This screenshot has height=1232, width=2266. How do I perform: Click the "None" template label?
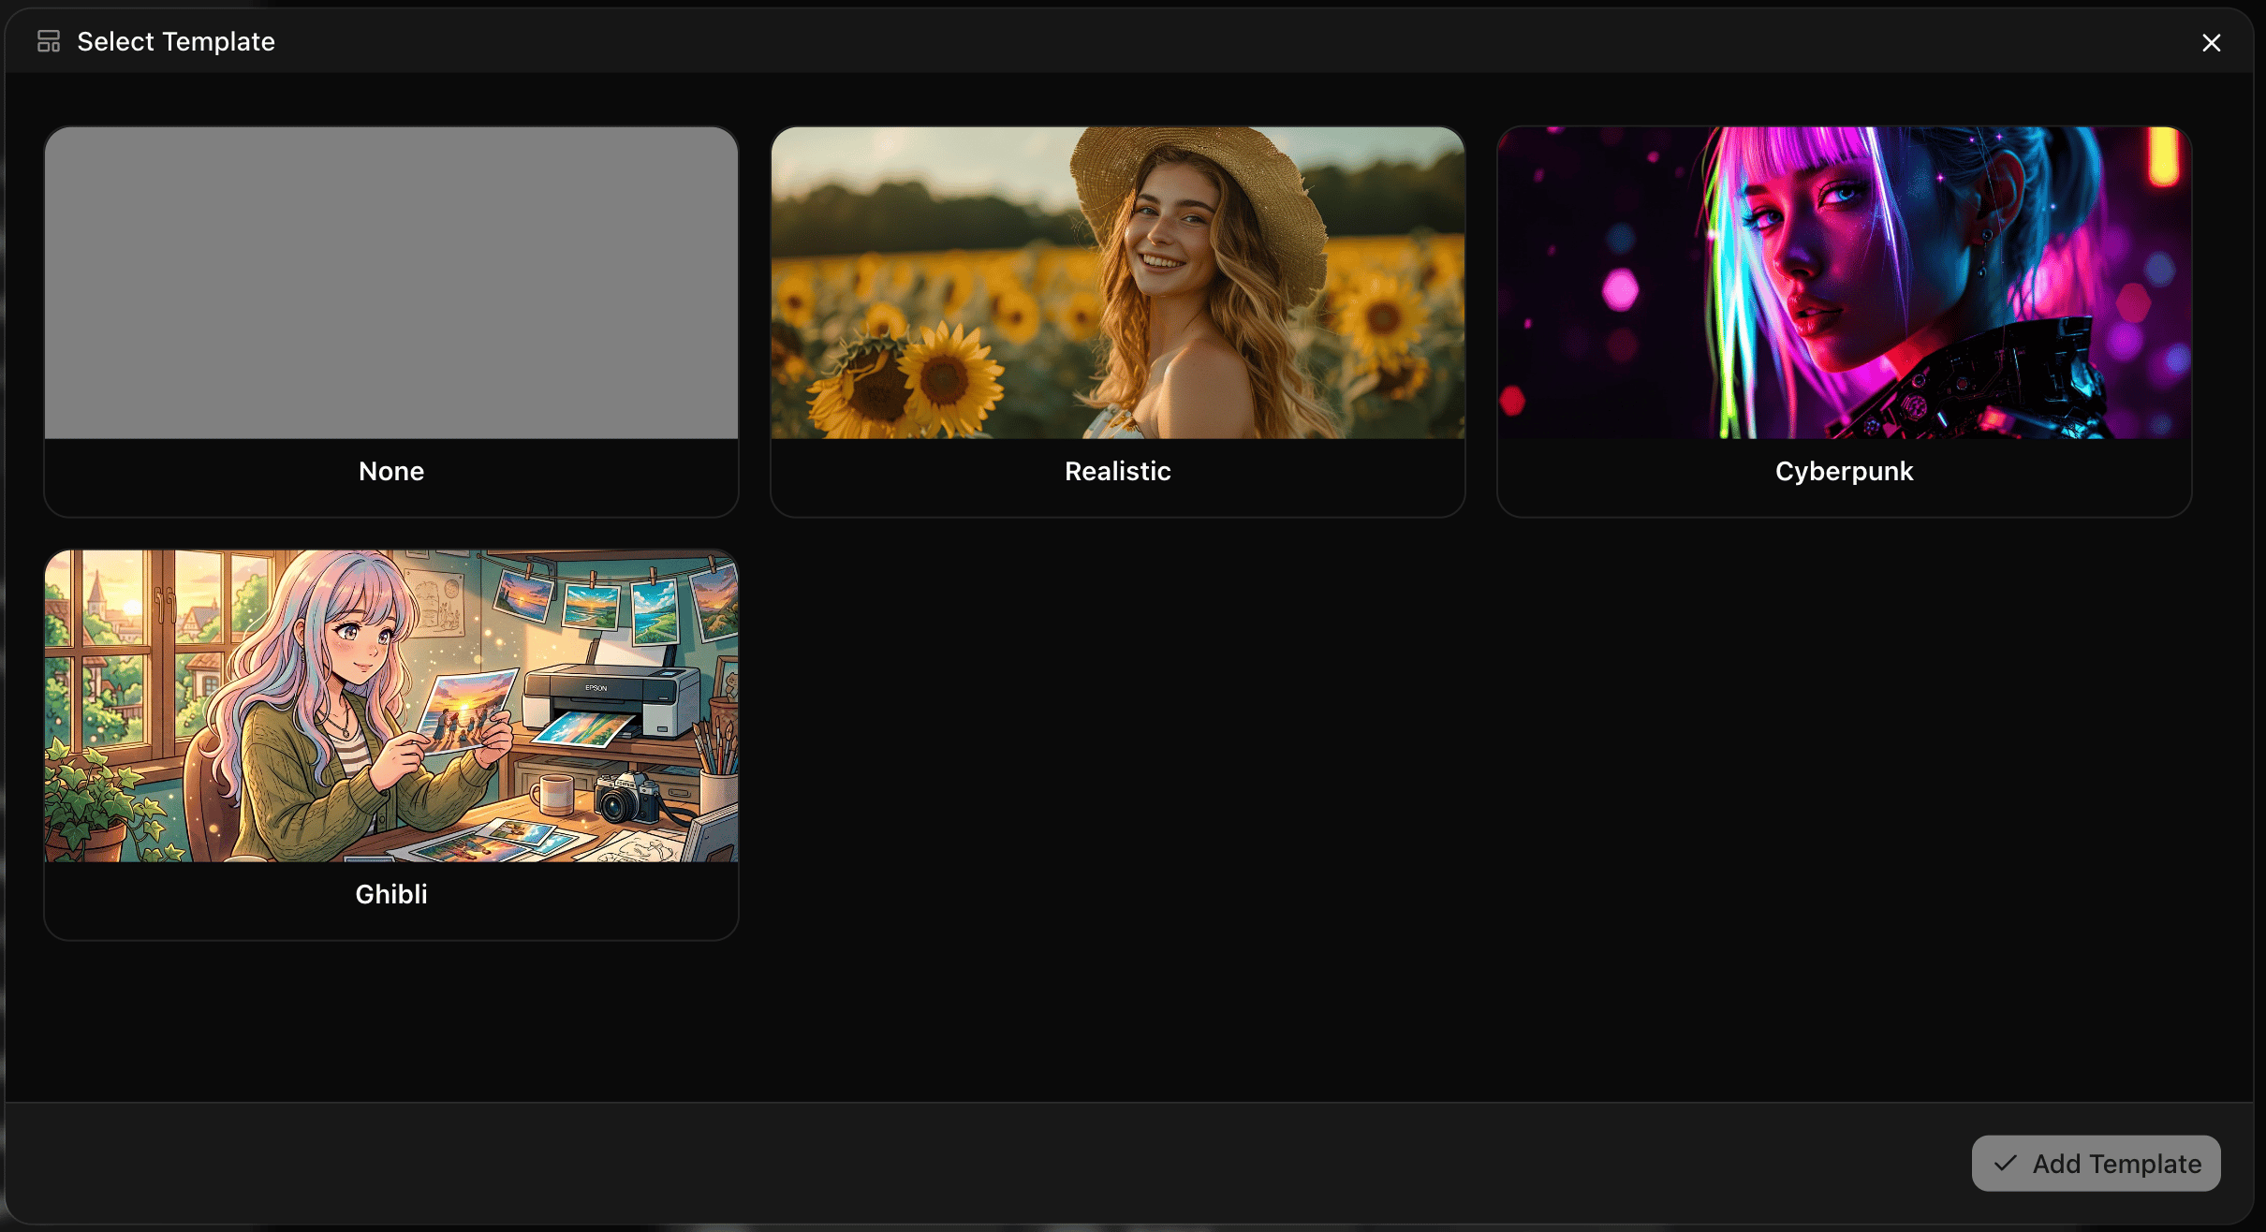pos(391,471)
